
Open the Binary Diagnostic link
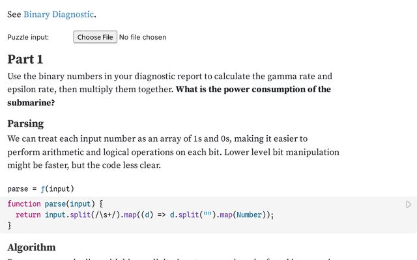[x=59, y=14]
